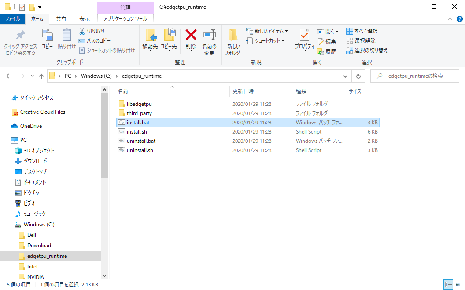Switch to large icons view in status bar
465x290 pixels.
[x=458, y=285]
